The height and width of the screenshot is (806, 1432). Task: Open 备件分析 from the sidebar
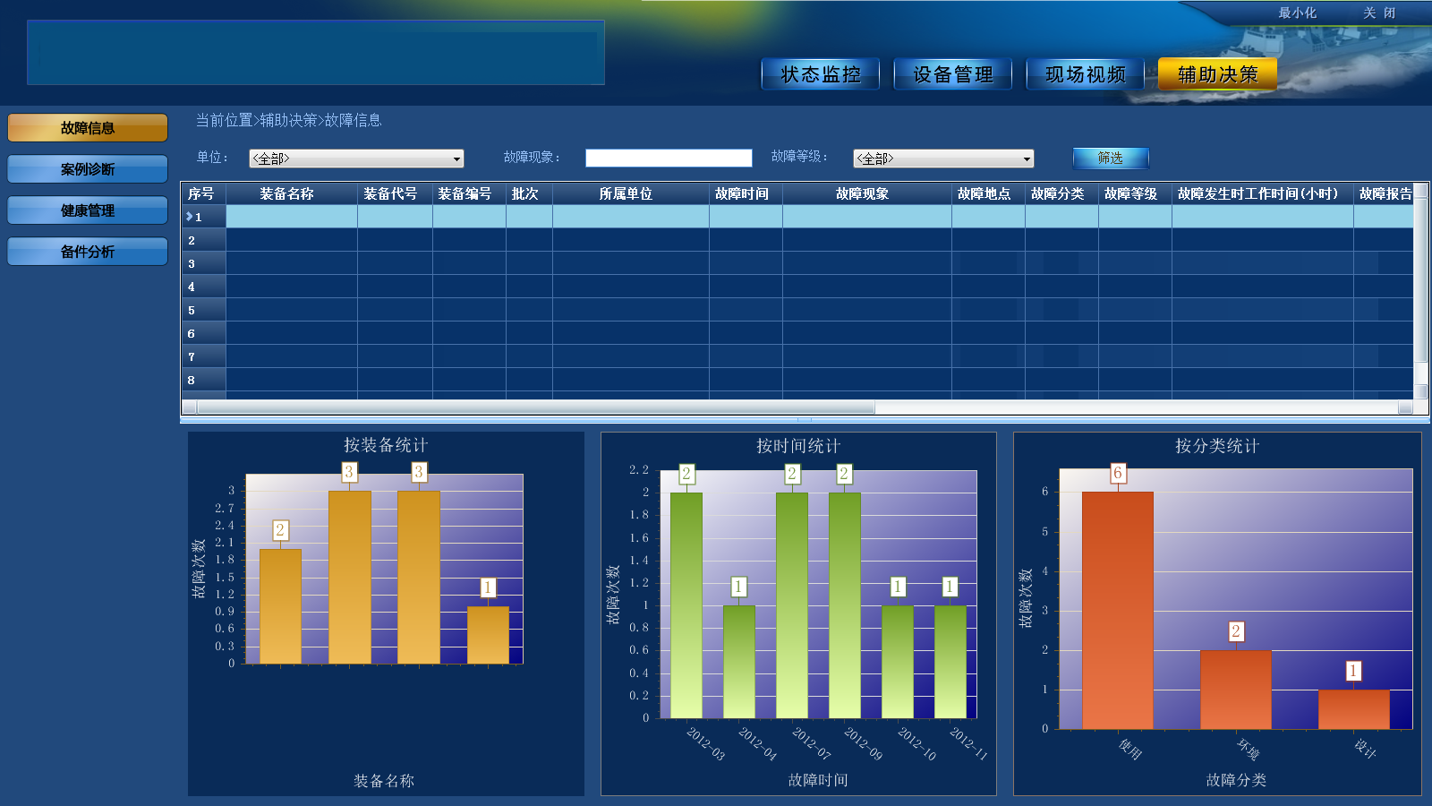coord(88,252)
